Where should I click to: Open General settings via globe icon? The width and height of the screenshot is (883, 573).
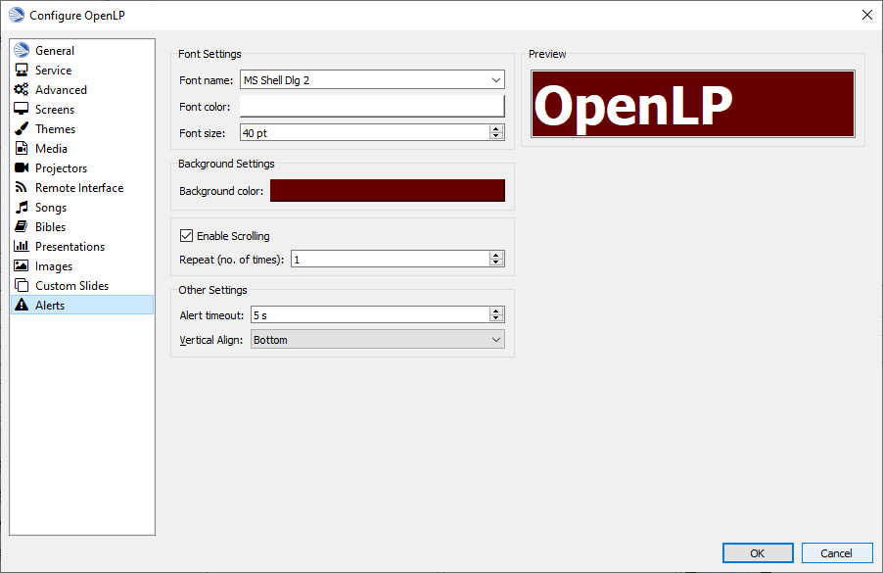pyautogui.click(x=22, y=50)
